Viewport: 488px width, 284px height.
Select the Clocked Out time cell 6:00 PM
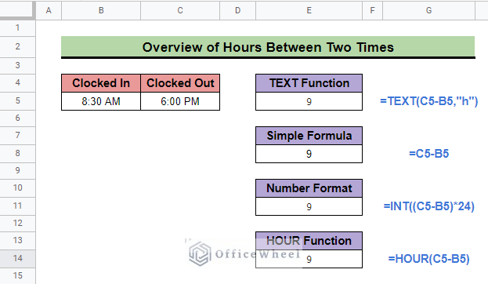click(180, 101)
